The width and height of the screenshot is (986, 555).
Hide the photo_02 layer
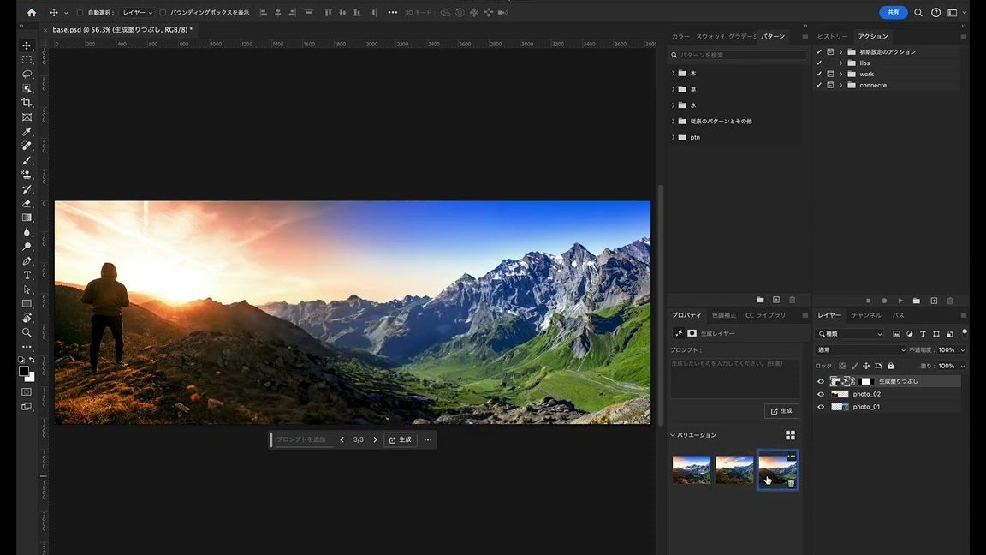click(x=821, y=394)
